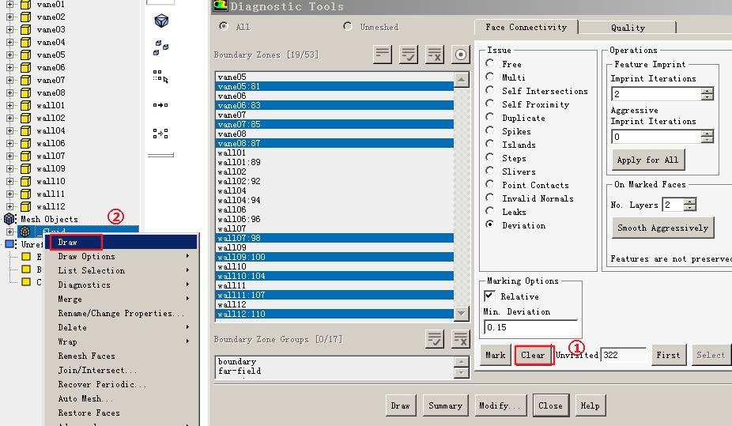732x426 pixels.
Task: Switch to Face Connectivity tab
Action: tap(526, 27)
